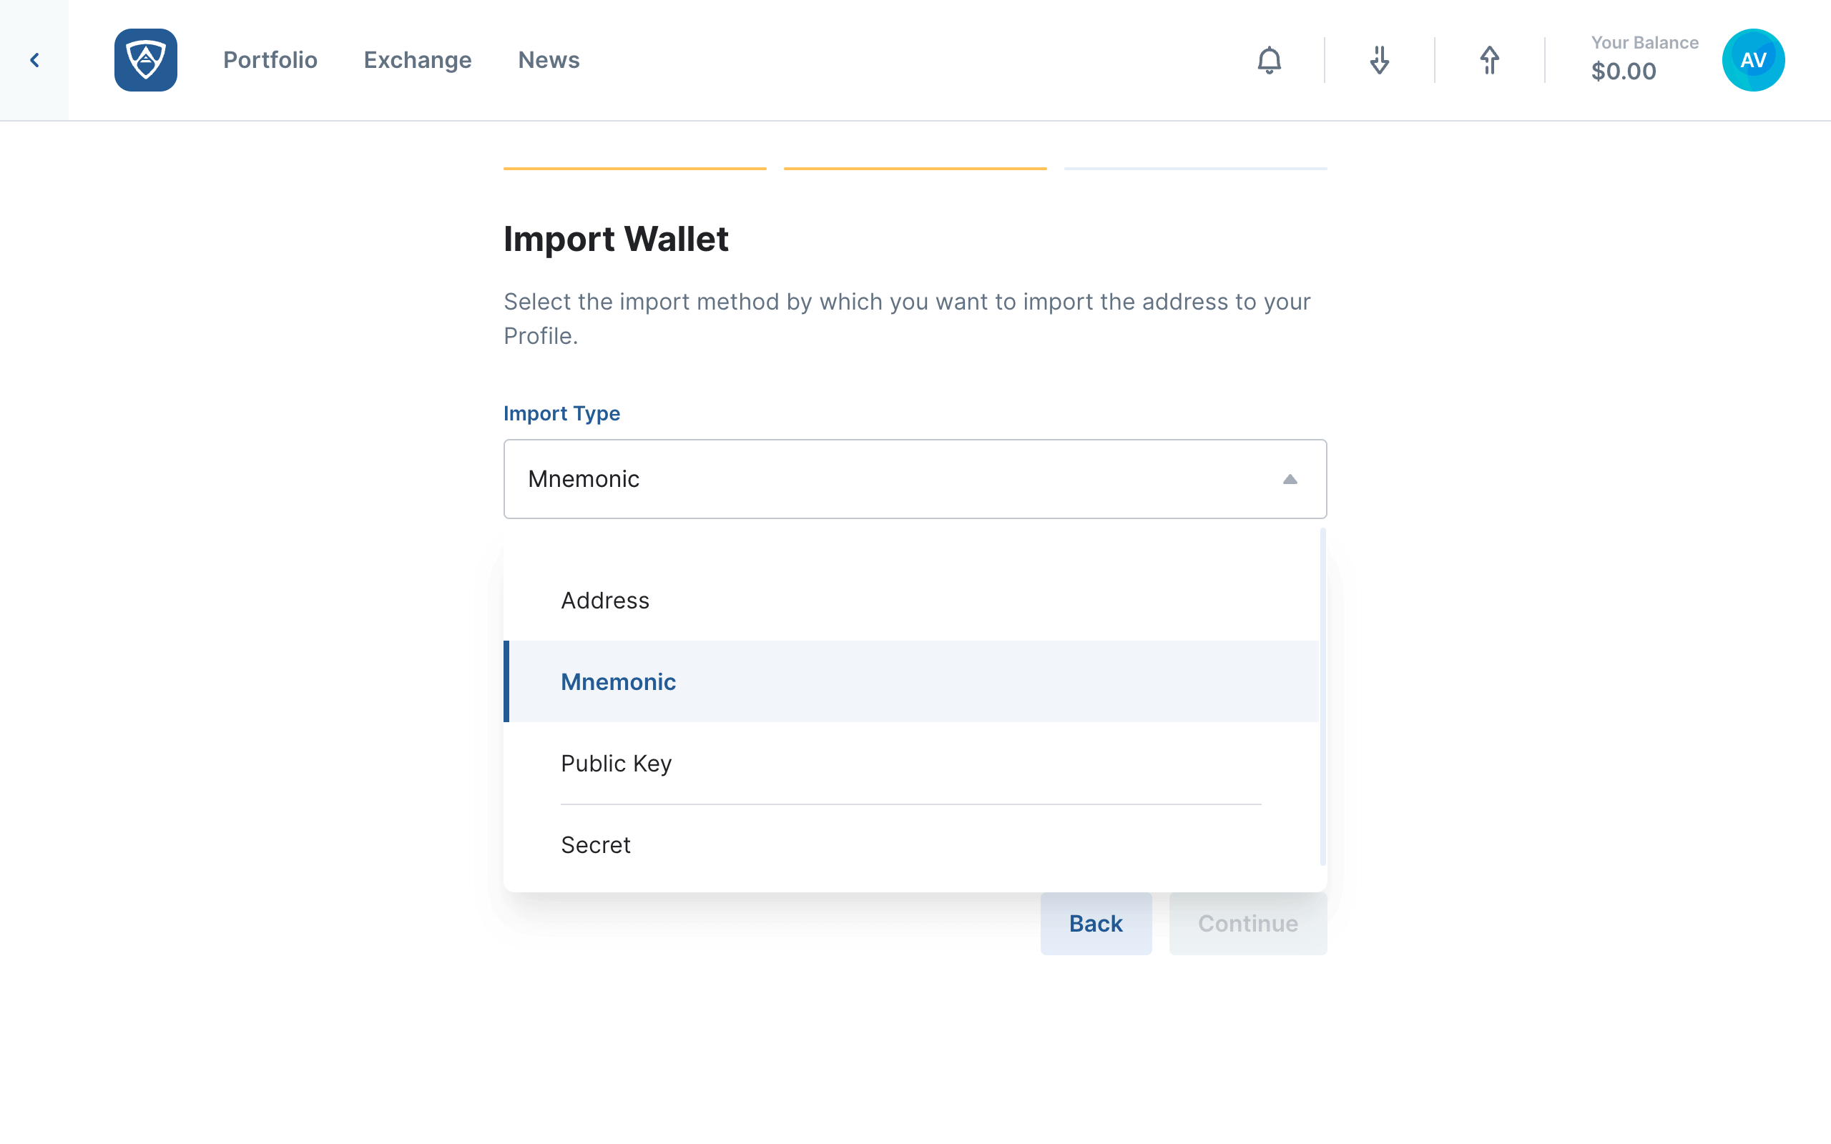
Task: Click the receive down-arrow icon
Action: [x=1379, y=60]
